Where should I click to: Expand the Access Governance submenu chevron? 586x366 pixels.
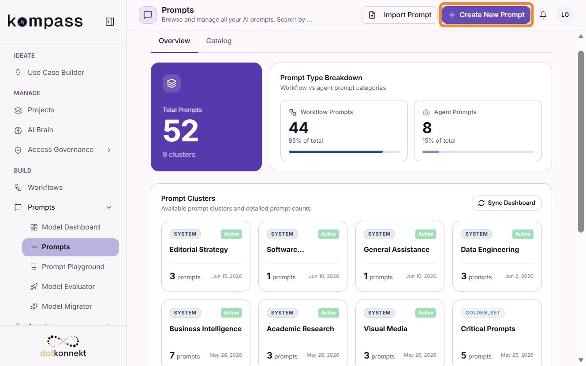click(109, 150)
